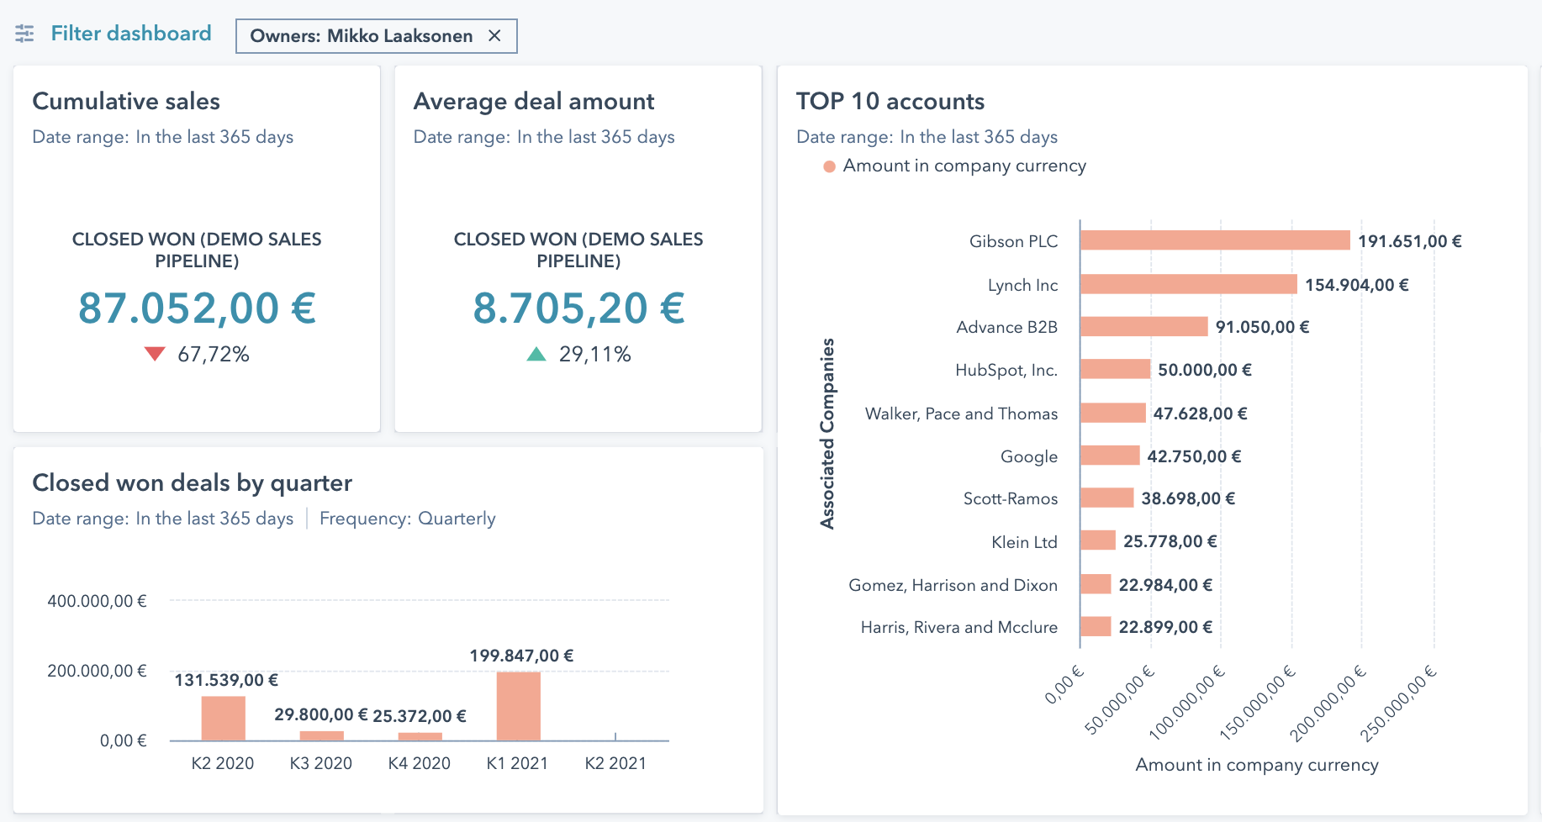This screenshot has width=1542, height=822.
Task: Toggle the Amount in company currency legend dot
Action: point(829,166)
